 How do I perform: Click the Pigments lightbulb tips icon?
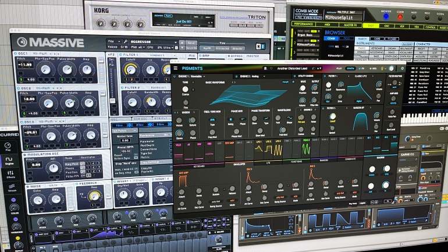pyautogui.click(x=382, y=69)
